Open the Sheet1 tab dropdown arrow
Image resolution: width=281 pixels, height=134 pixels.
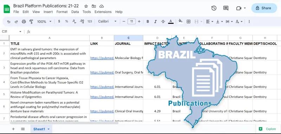tap(48, 129)
